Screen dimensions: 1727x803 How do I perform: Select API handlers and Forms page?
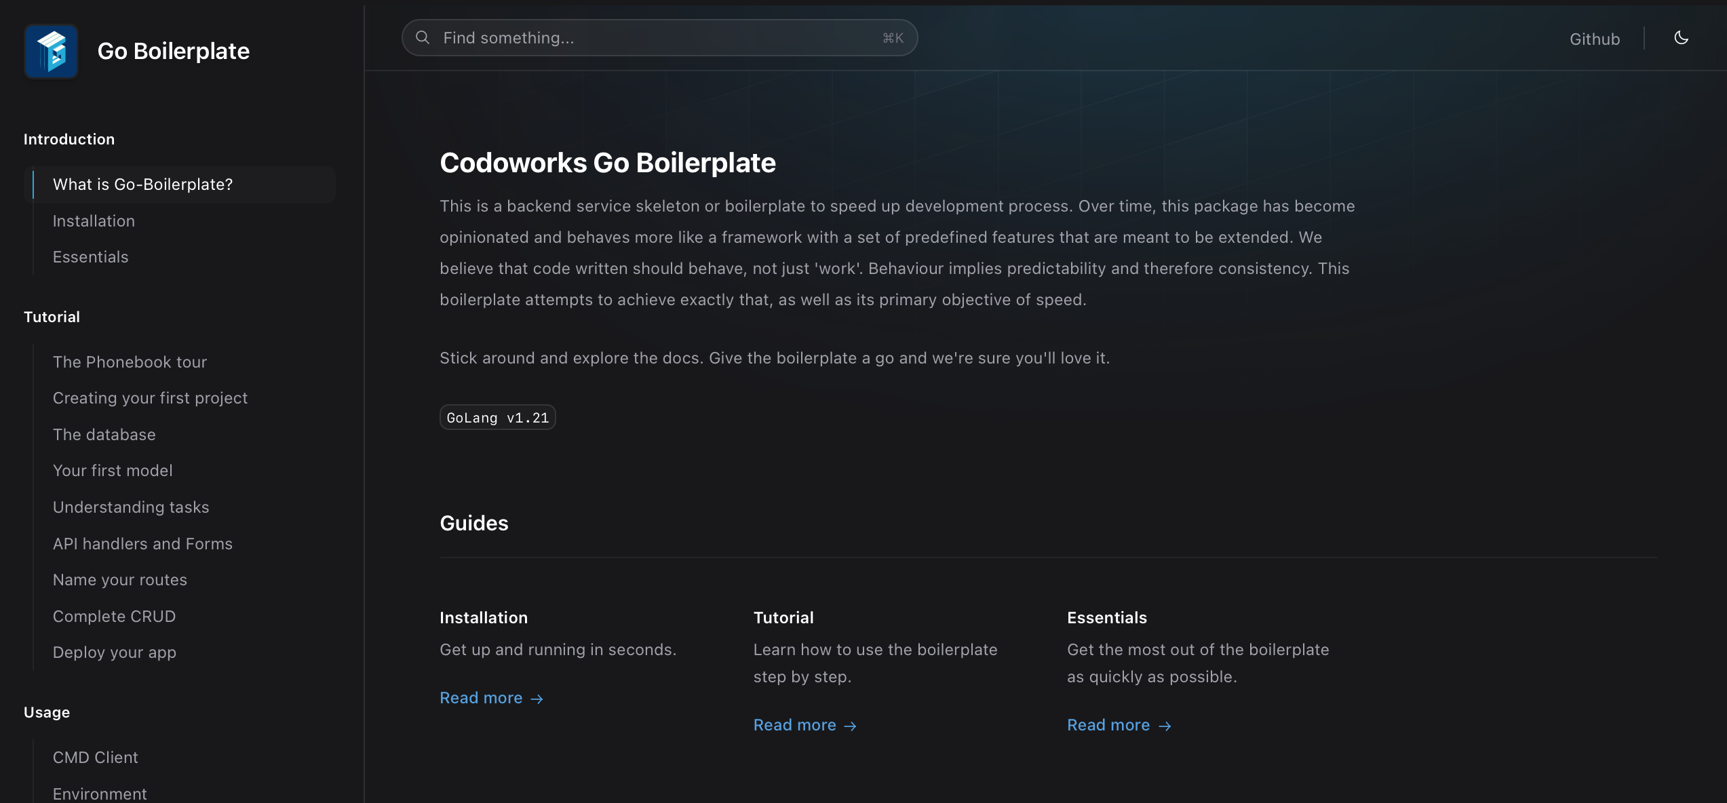(x=142, y=544)
